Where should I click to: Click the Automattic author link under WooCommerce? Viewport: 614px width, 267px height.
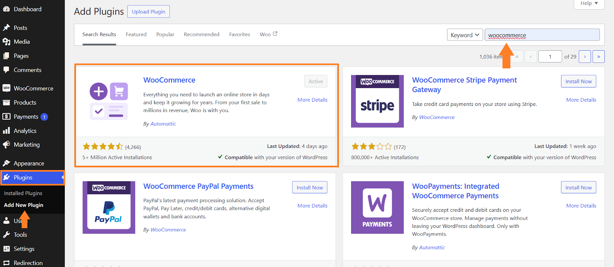coord(163,124)
